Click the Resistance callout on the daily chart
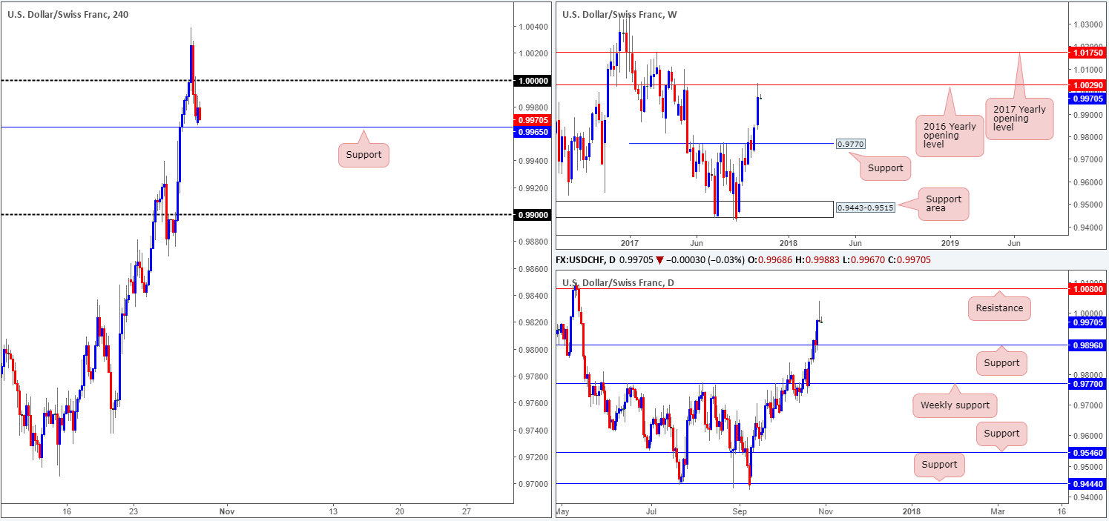 pyautogui.click(x=999, y=308)
